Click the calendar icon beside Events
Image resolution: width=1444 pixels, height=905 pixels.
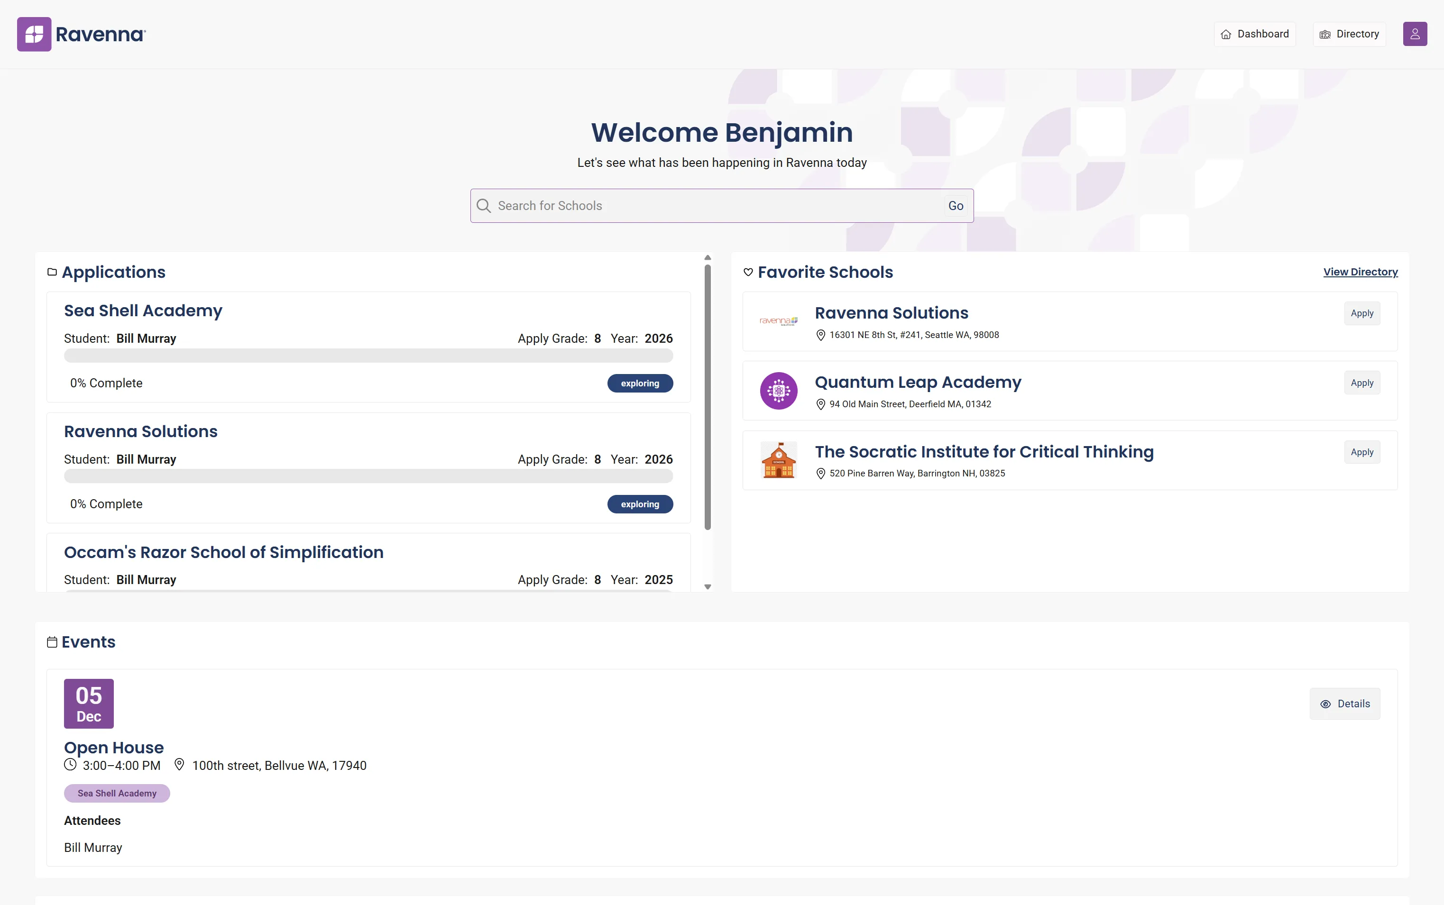(x=52, y=641)
